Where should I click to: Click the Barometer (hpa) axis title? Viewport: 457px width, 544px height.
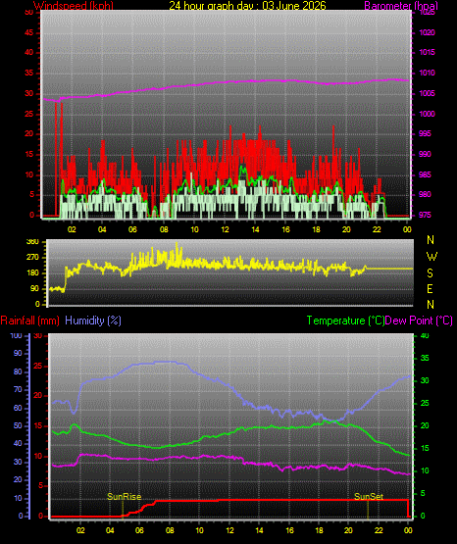(x=401, y=6)
